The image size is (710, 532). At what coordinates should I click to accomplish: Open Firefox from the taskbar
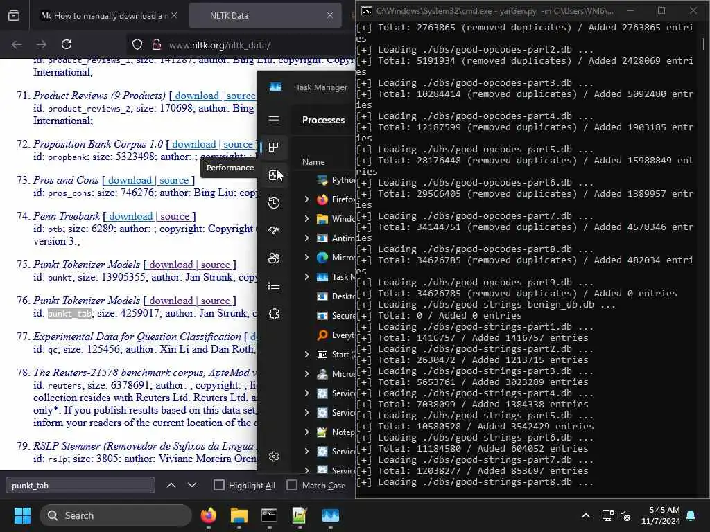[209, 515]
